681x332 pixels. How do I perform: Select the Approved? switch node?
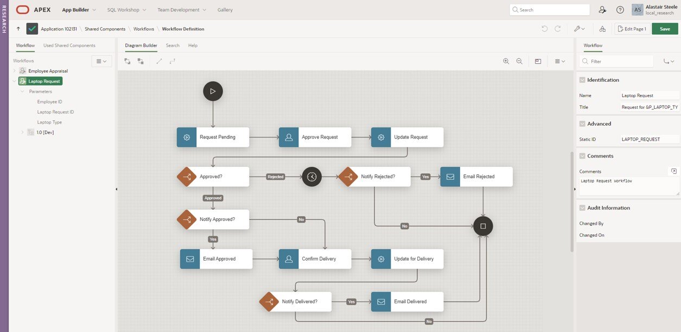[213, 177]
